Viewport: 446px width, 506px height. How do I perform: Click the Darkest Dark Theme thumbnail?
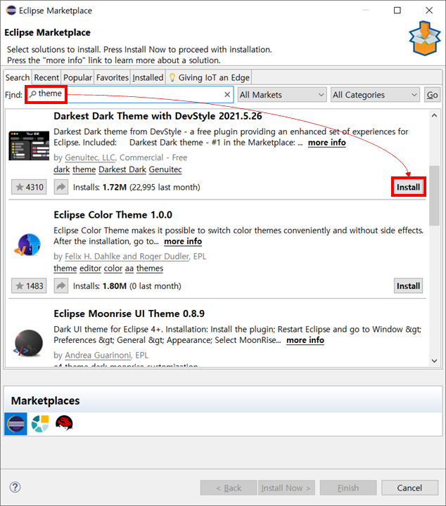[x=29, y=145]
